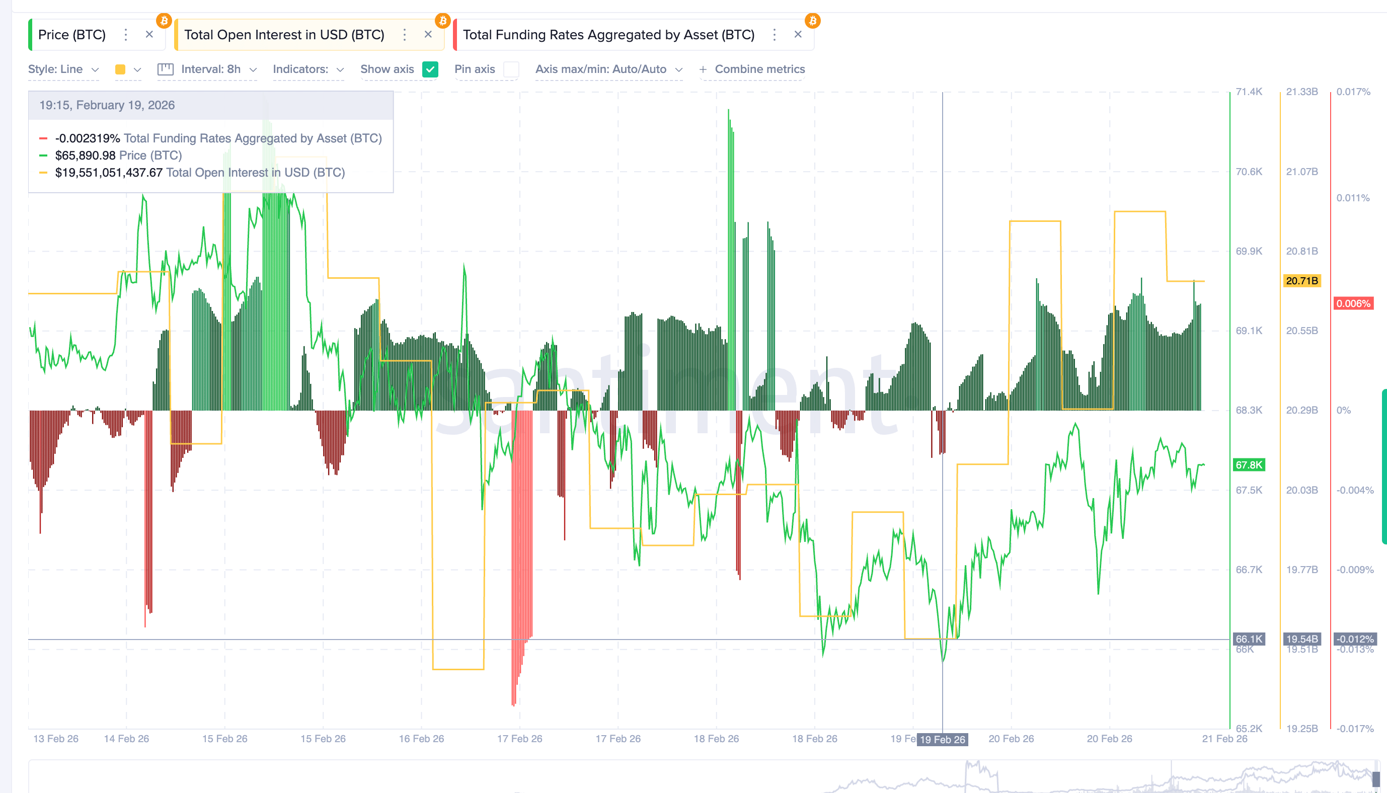Remove Total Funding Rates Aggregated metric
Viewport: 1387px width, 793px height.
click(x=798, y=34)
